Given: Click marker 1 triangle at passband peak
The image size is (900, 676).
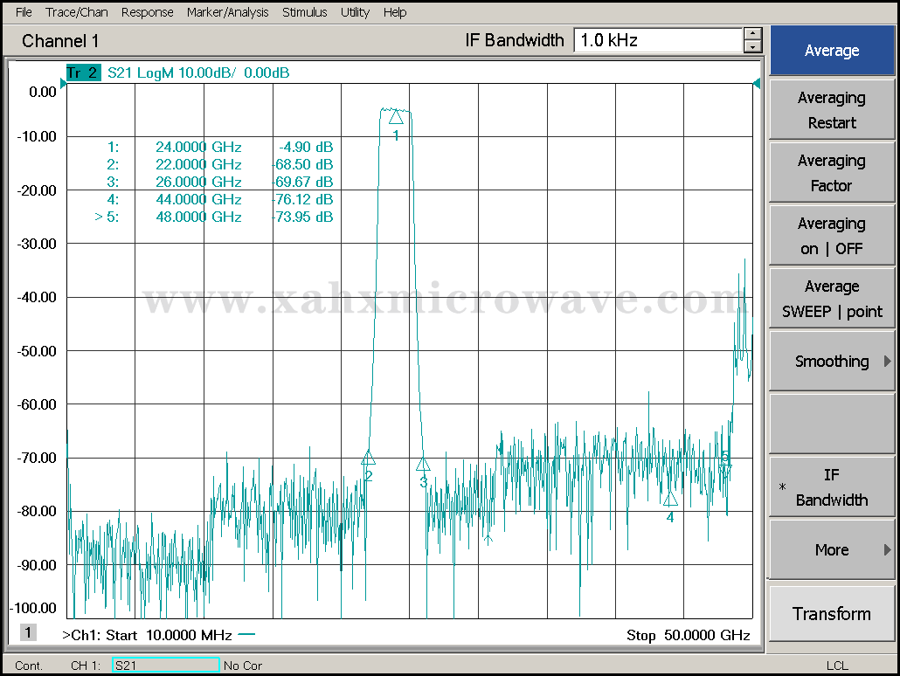Looking at the screenshot, I should (x=396, y=118).
